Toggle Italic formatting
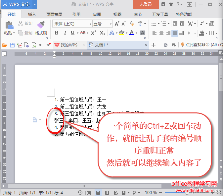 point(65,33)
